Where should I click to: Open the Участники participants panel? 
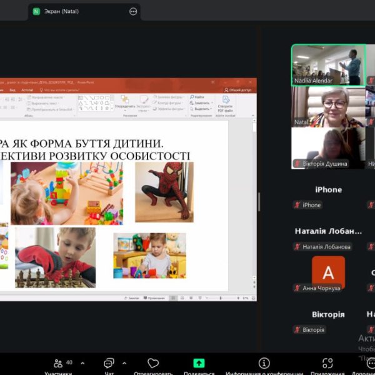click(59, 364)
